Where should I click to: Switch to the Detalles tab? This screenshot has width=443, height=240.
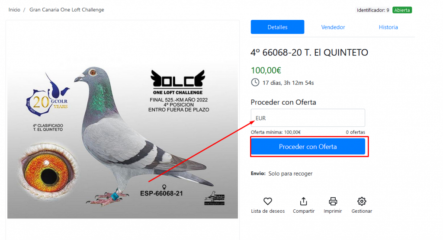click(x=277, y=27)
